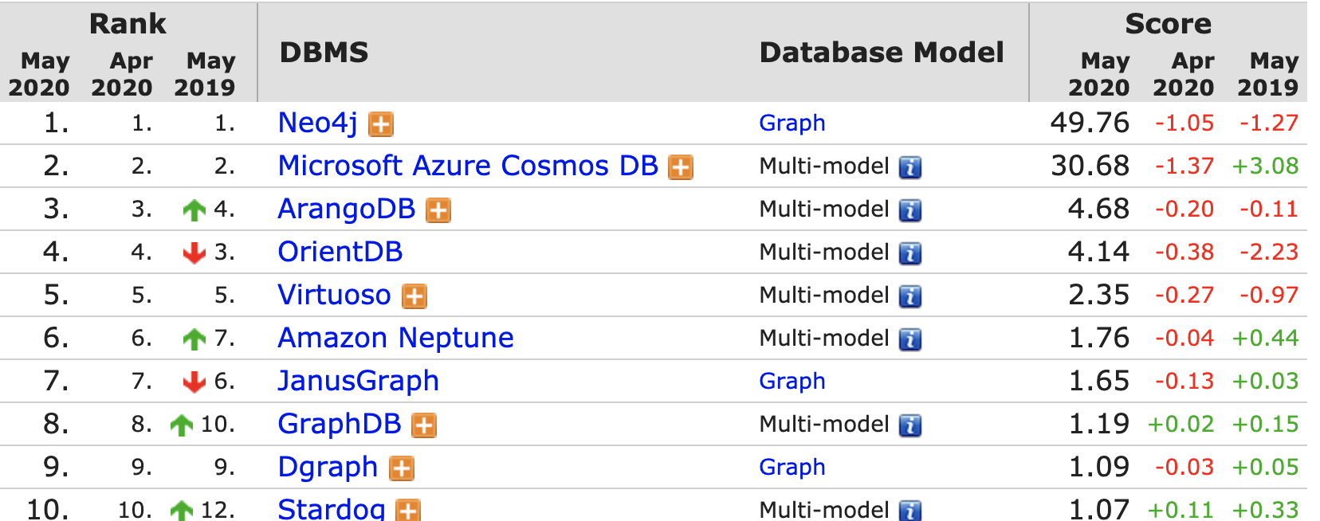Select Dgraph score 1.09
1320x521 pixels.
coord(1098,467)
